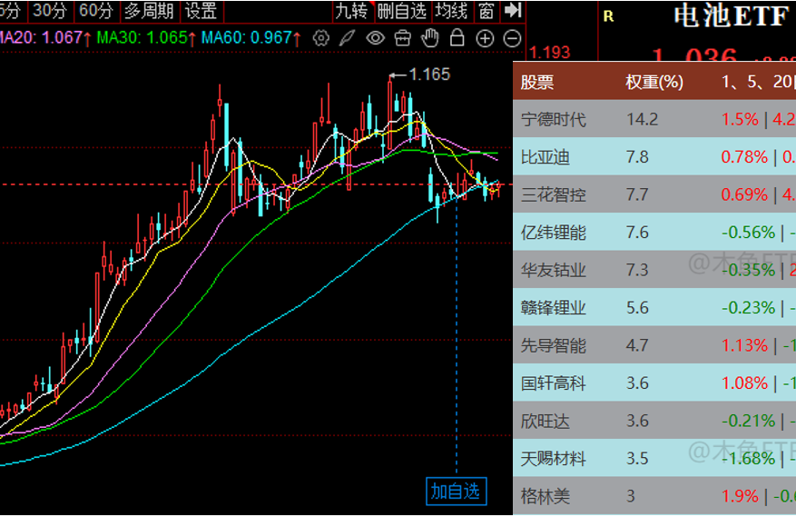Image resolution: width=796 pixels, height=517 pixels.
Task: Zoom in with the plus circle icon
Action: [x=485, y=38]
